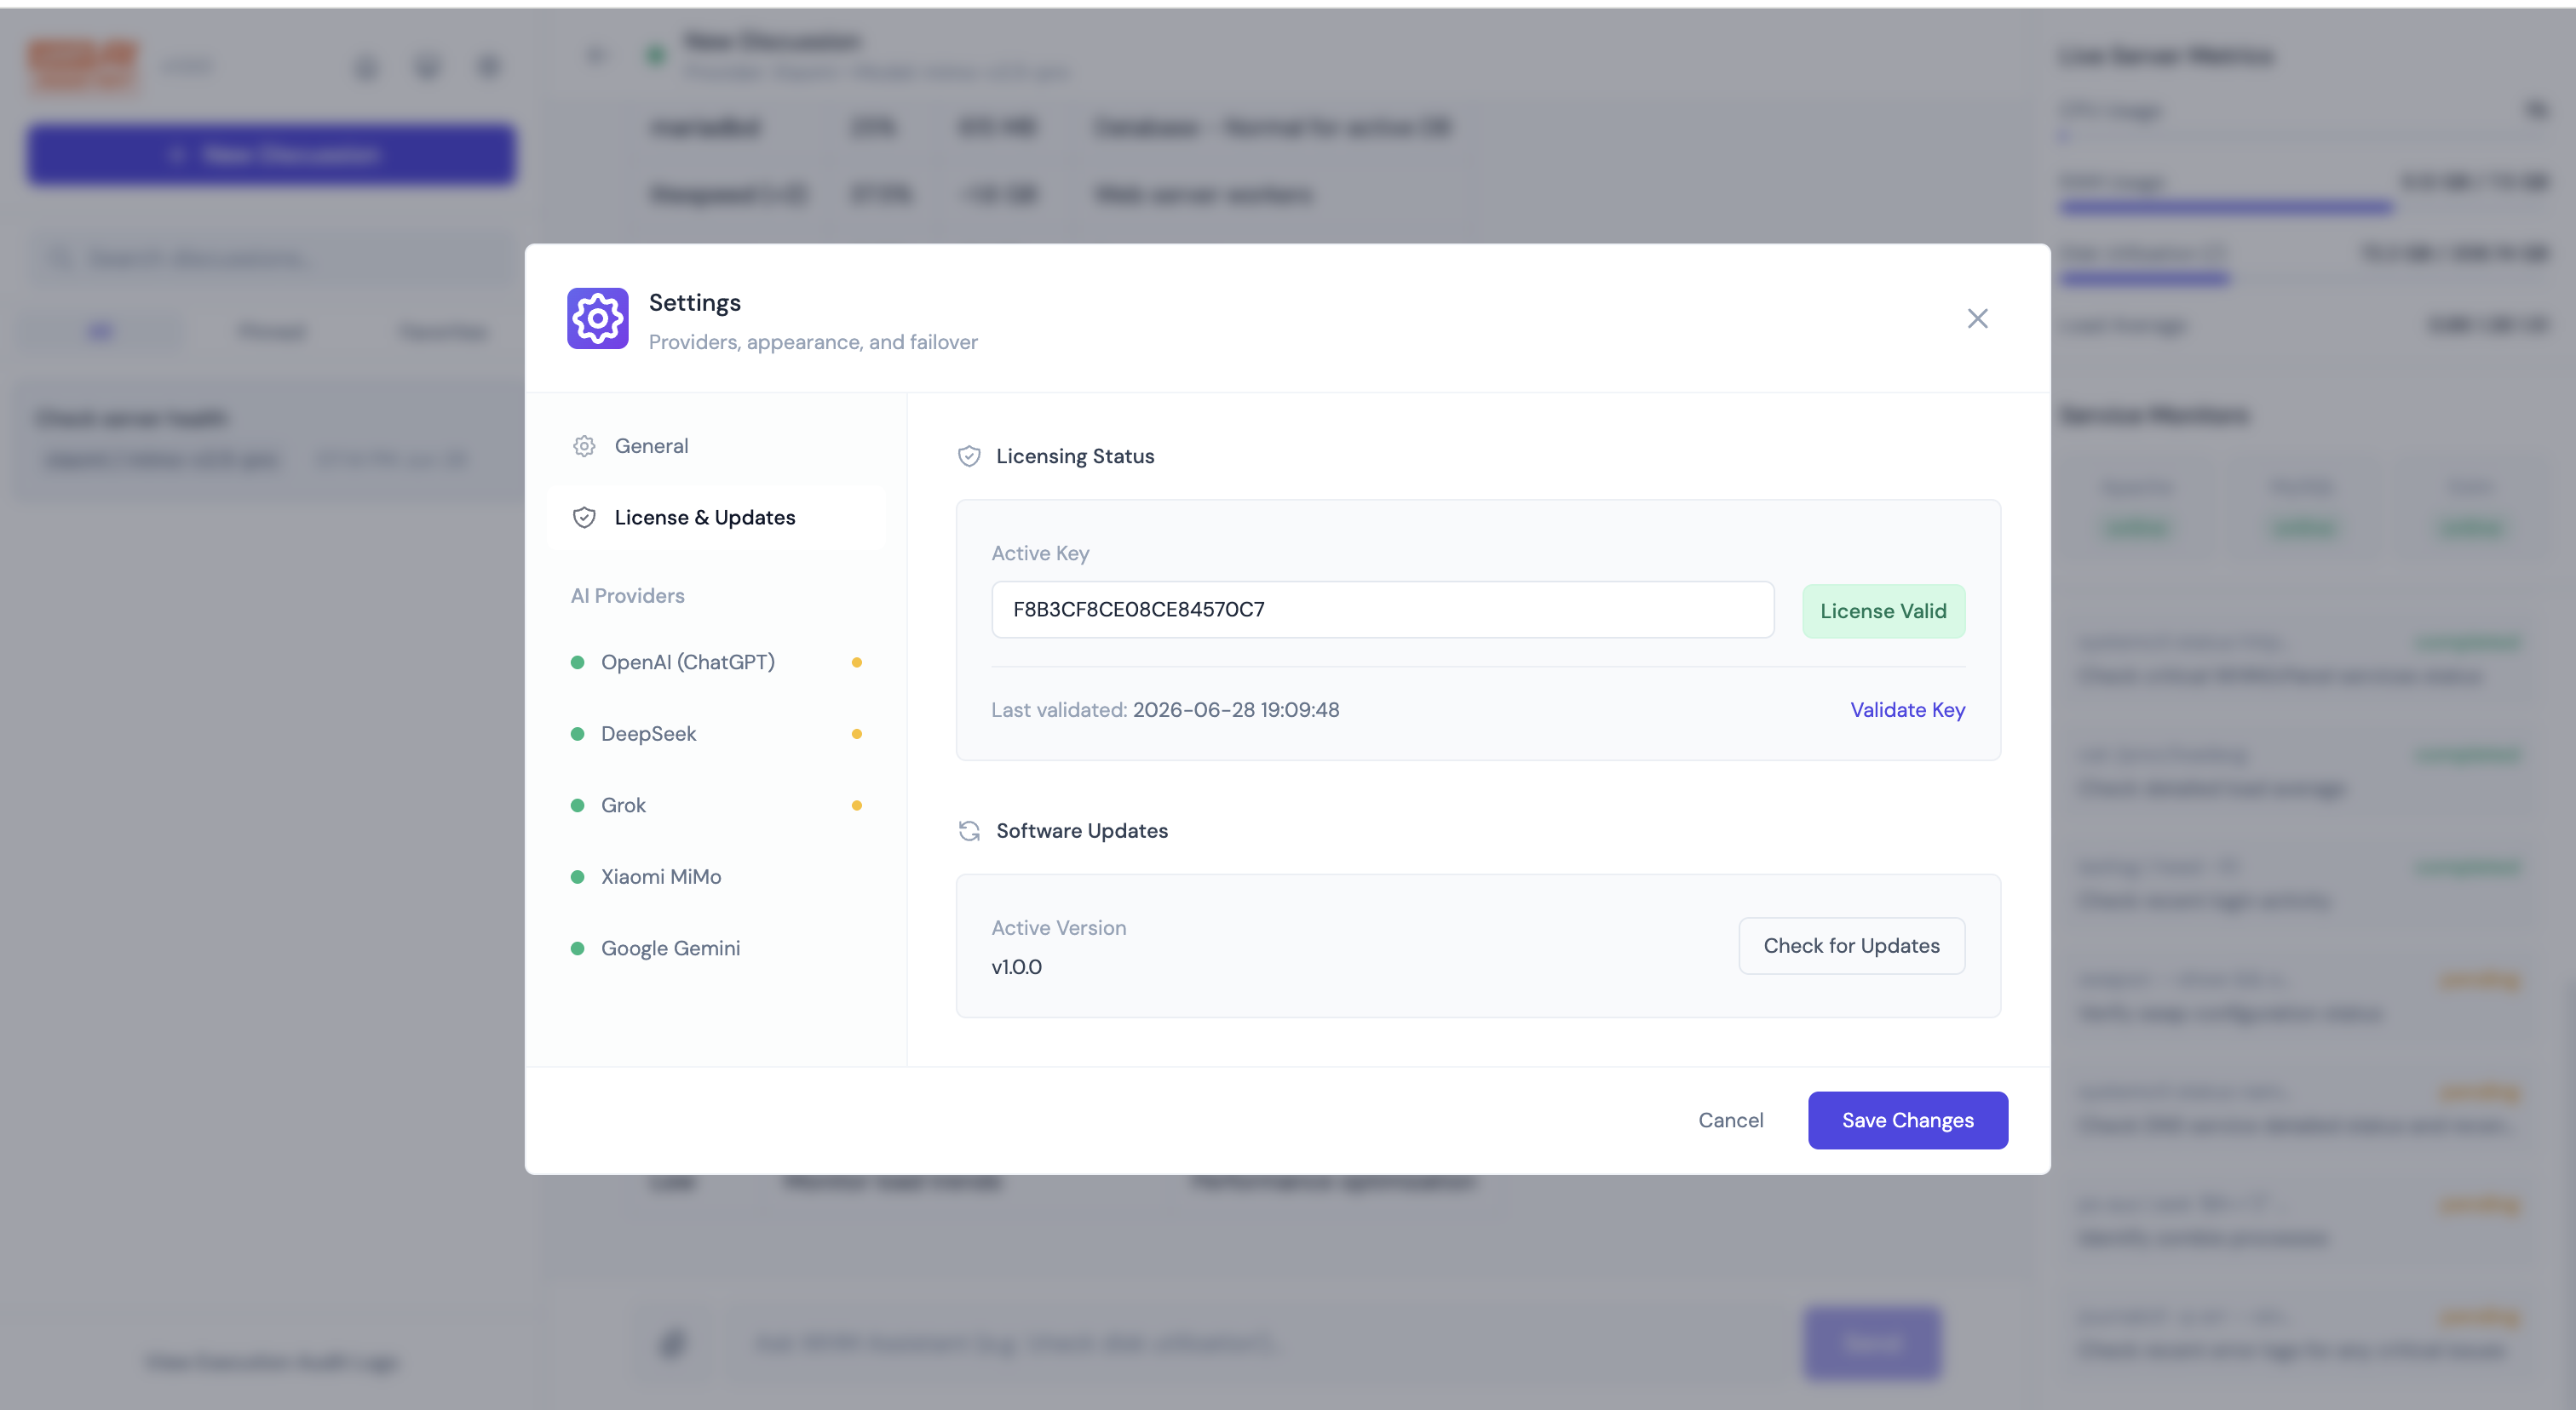
Task: Click the blurred New Discussion button behind dialog
Action: 271,155
